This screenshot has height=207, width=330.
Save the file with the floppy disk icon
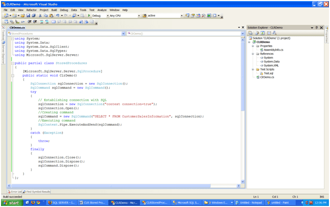[28, 16]
